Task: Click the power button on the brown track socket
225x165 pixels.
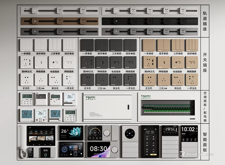Action: click(x=35, y=21)
